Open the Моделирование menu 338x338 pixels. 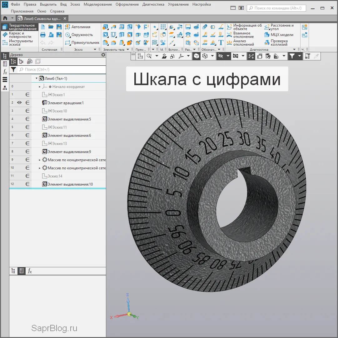coord(97,4)
